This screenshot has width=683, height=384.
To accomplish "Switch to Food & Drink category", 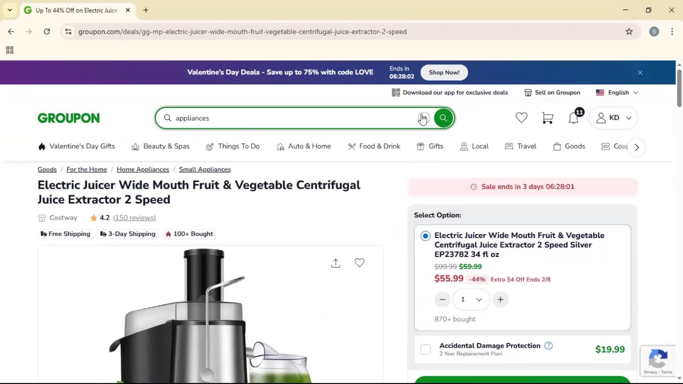I will coord(374,146).
